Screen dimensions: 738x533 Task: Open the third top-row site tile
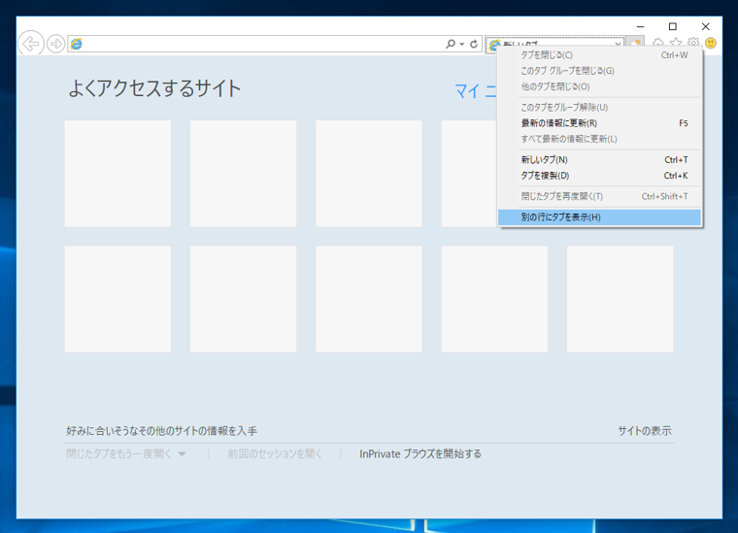(369, 174)
